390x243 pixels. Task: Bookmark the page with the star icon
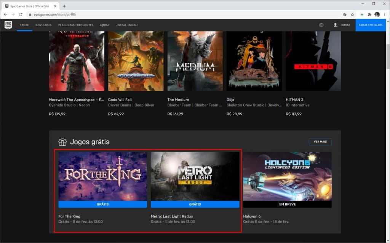[x=352, y=15]
